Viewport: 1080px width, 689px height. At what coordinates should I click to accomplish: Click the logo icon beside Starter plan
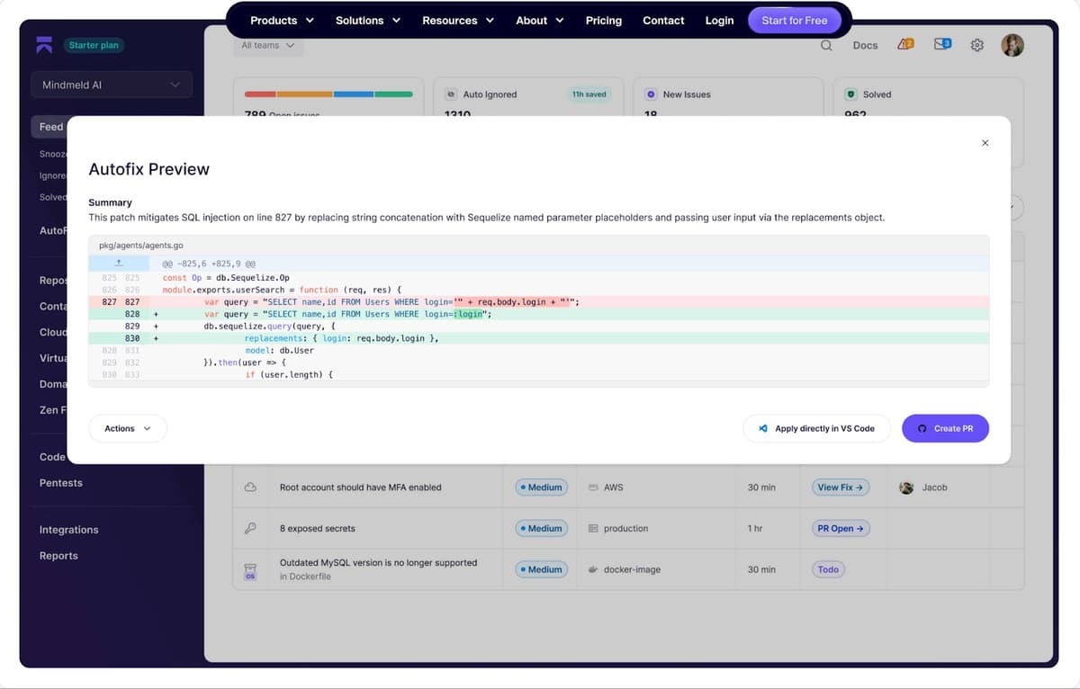pyautogui.click(x=44, y=45)
